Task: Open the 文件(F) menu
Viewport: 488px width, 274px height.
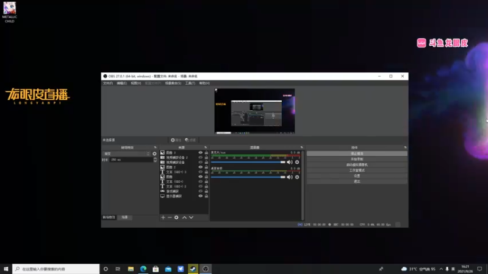Action: click(108, 83)
